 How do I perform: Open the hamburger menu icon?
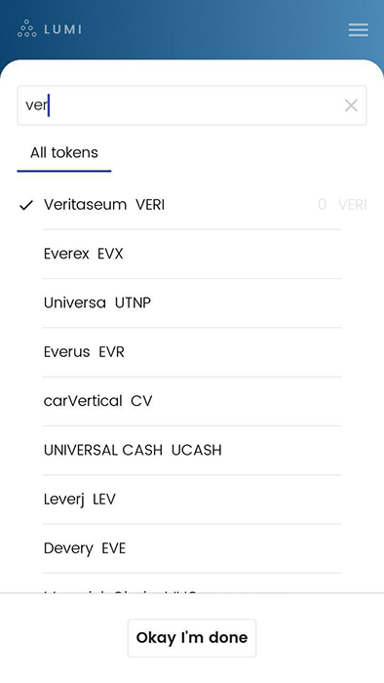pos(358,30)
